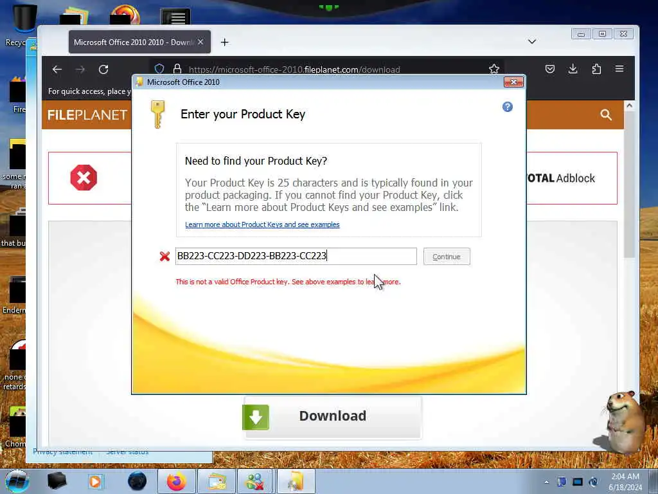Click the tracking protection shield icon
The width and height of the screenshot is (658, 494).
pyautogui.click(x=159, y=68)
